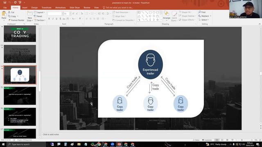Toggle Comments pane in status bar
The height and width of the screenshot is (147, 262).
point(207,140)
